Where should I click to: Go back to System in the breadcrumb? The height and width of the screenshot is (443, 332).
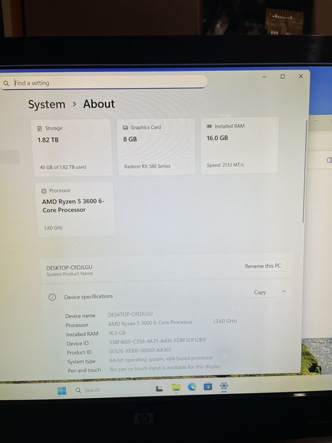tap(47, 104)
